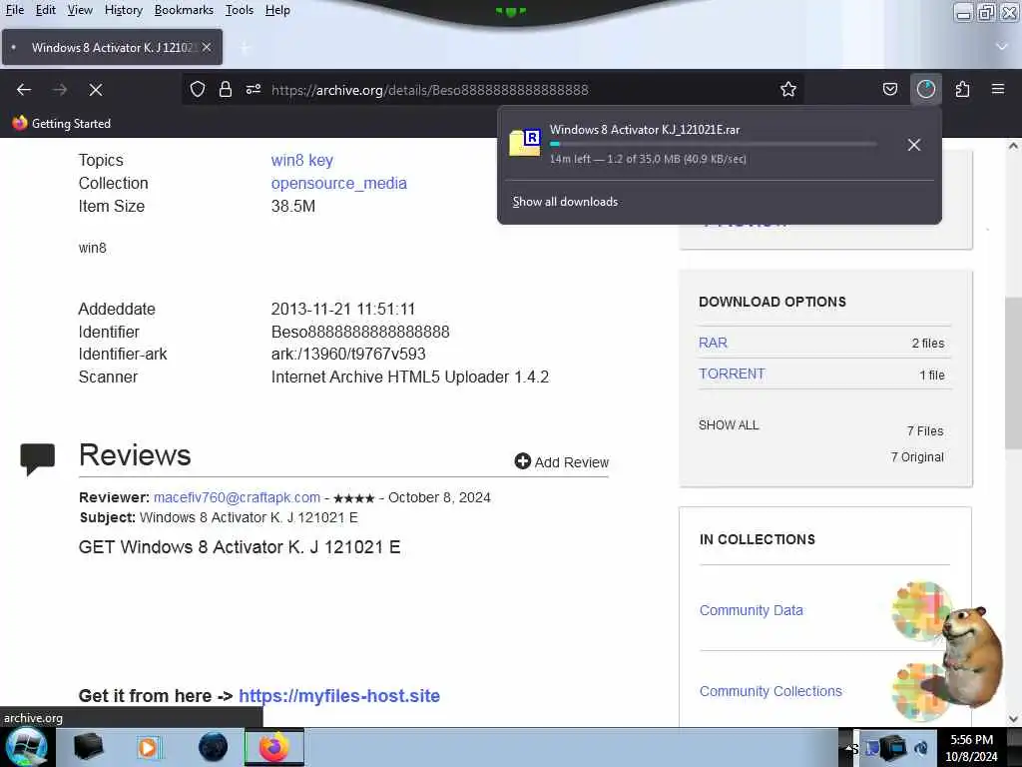Open the Firefox hamburger application menu
This screenshot has width=1022, height=767.
[998, 89]
